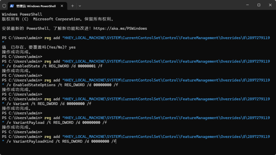Click the overwrite prompt answer 'yes'

(x=72, y=47)
